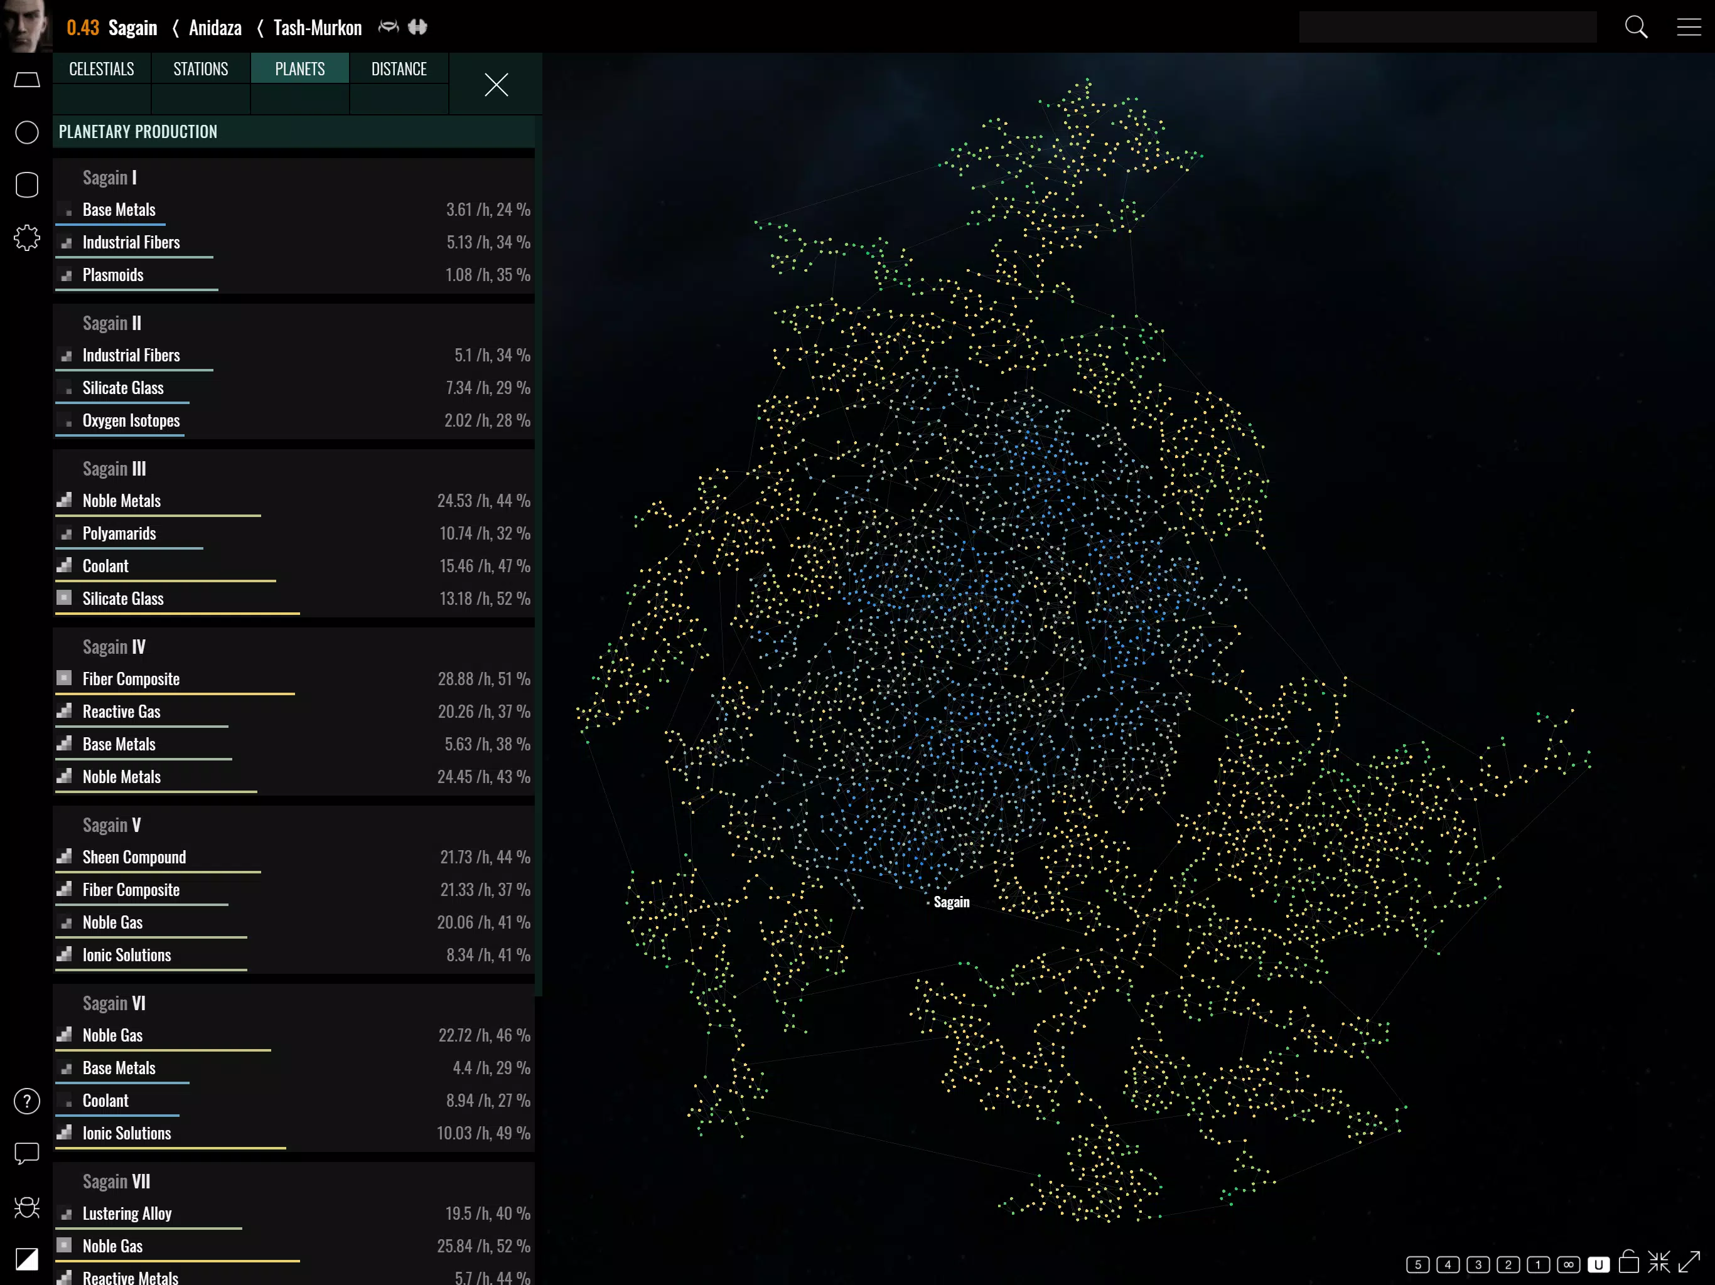
Task: Open the chat bubble icon in sidebar
Action: (x=27, y=1153)
